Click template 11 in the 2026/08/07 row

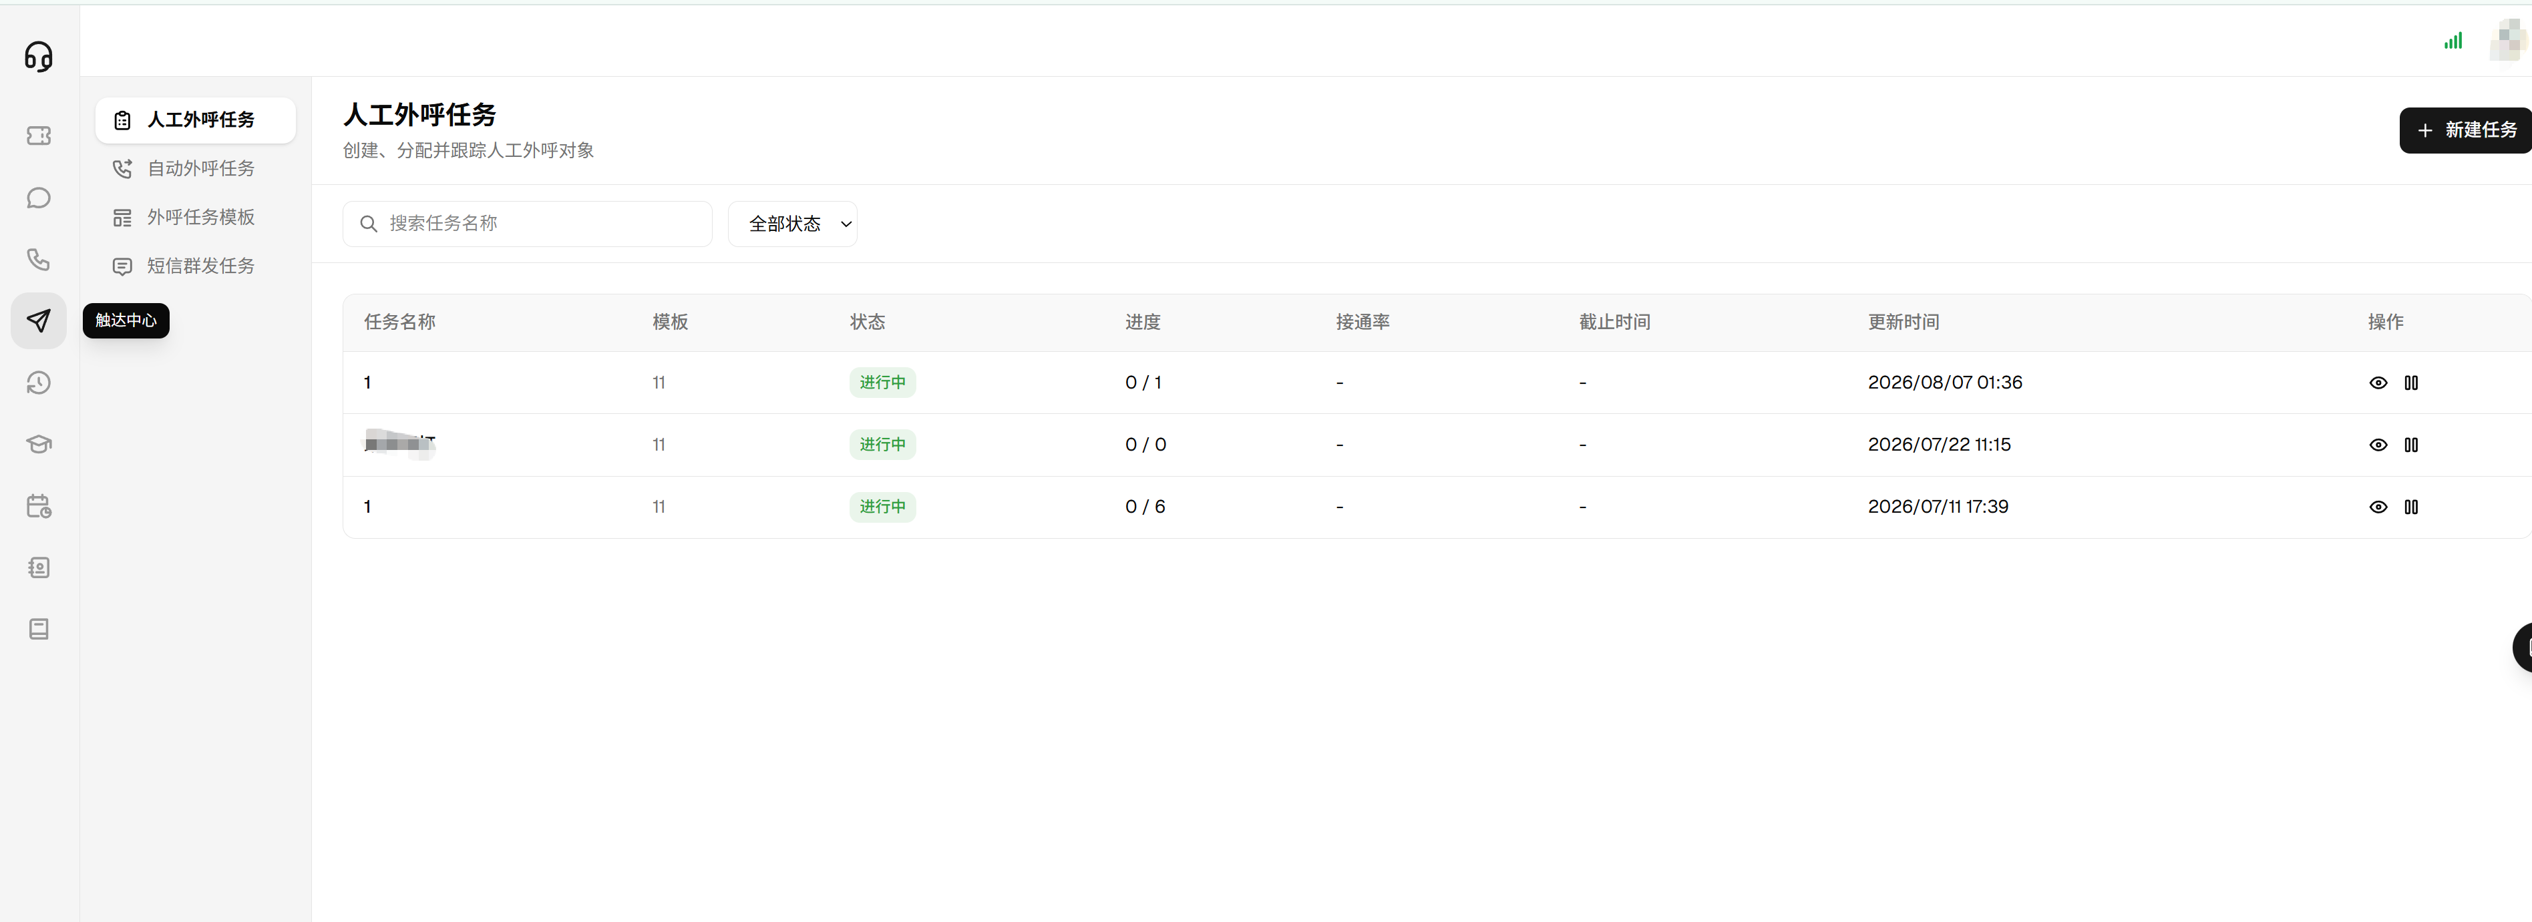point(659,383)
